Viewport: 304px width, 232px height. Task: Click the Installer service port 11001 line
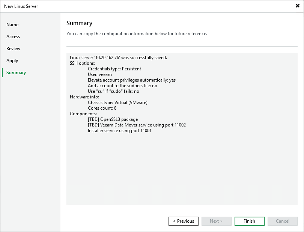(x=119, y=131)
